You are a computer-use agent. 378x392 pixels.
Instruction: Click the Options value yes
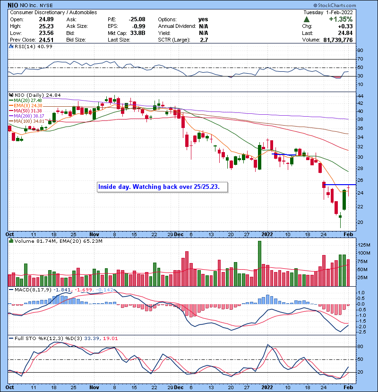pos(203,19)
